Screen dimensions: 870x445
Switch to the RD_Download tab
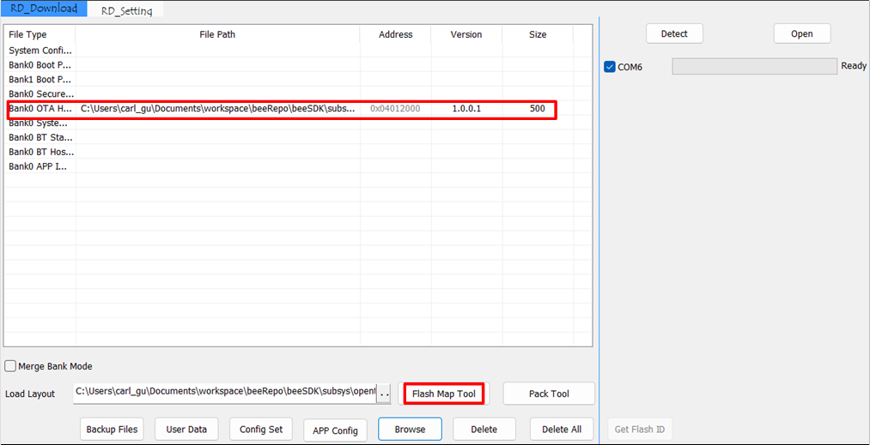coord(44,9)
